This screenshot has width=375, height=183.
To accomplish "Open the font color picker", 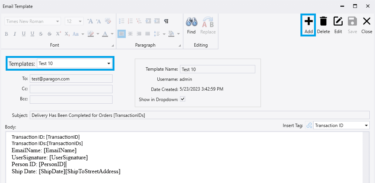I will pos(112,34).
